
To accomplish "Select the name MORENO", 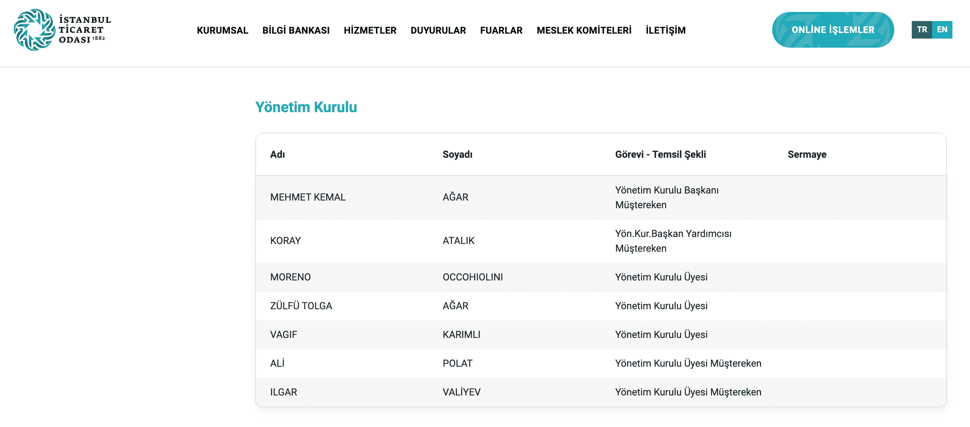I will pyautogui.click(x=290, y=277).
